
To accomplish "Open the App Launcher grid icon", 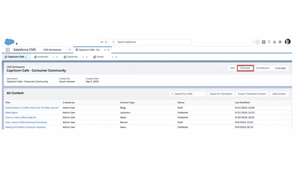I will click(x=8, y=50).
